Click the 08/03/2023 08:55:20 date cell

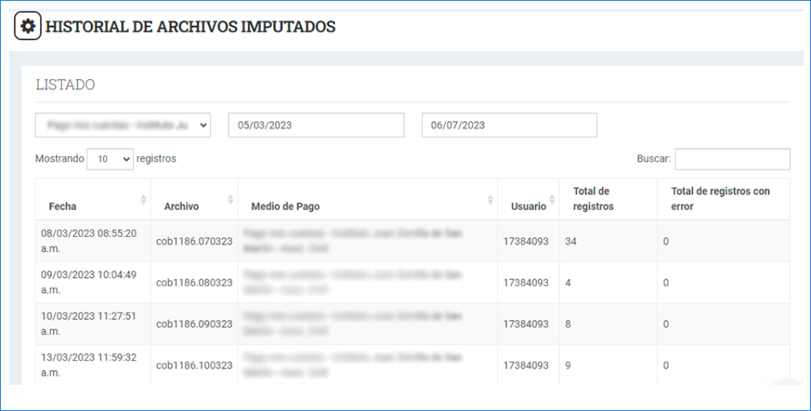pos(89,241)
